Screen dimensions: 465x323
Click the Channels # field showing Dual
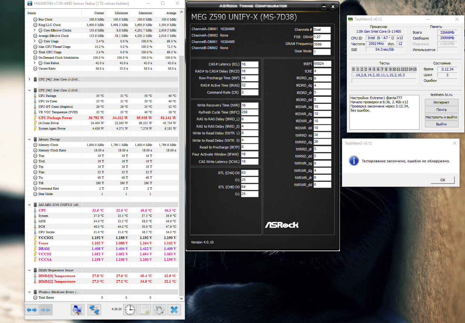pos(322,30)
